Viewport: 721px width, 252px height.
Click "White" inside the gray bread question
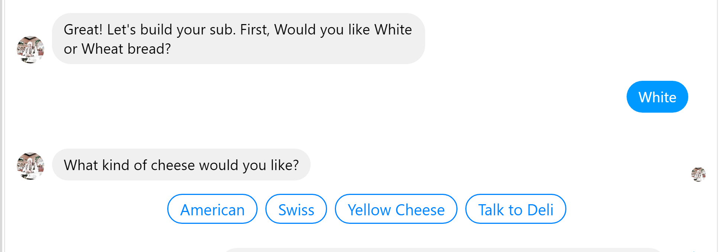pos(393,30)
